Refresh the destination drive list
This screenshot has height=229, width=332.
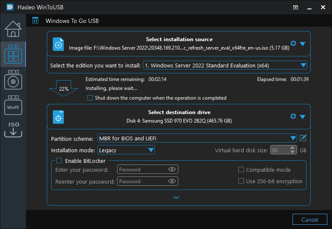293,116
